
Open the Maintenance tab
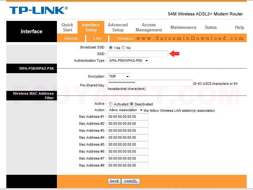[183, 28]
